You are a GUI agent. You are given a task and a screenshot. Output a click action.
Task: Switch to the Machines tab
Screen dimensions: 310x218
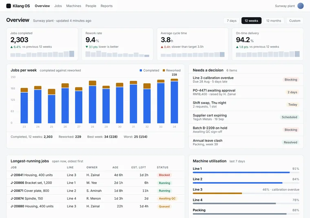pyautogui.click(x=73, y=6)
